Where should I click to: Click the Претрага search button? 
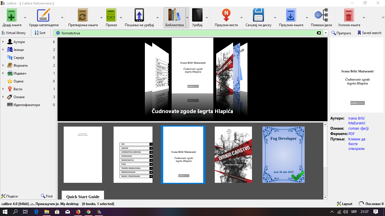coord(341,33)
